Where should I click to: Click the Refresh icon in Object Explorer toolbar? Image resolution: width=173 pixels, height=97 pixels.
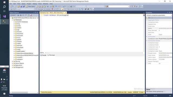[x=28, y=15]
